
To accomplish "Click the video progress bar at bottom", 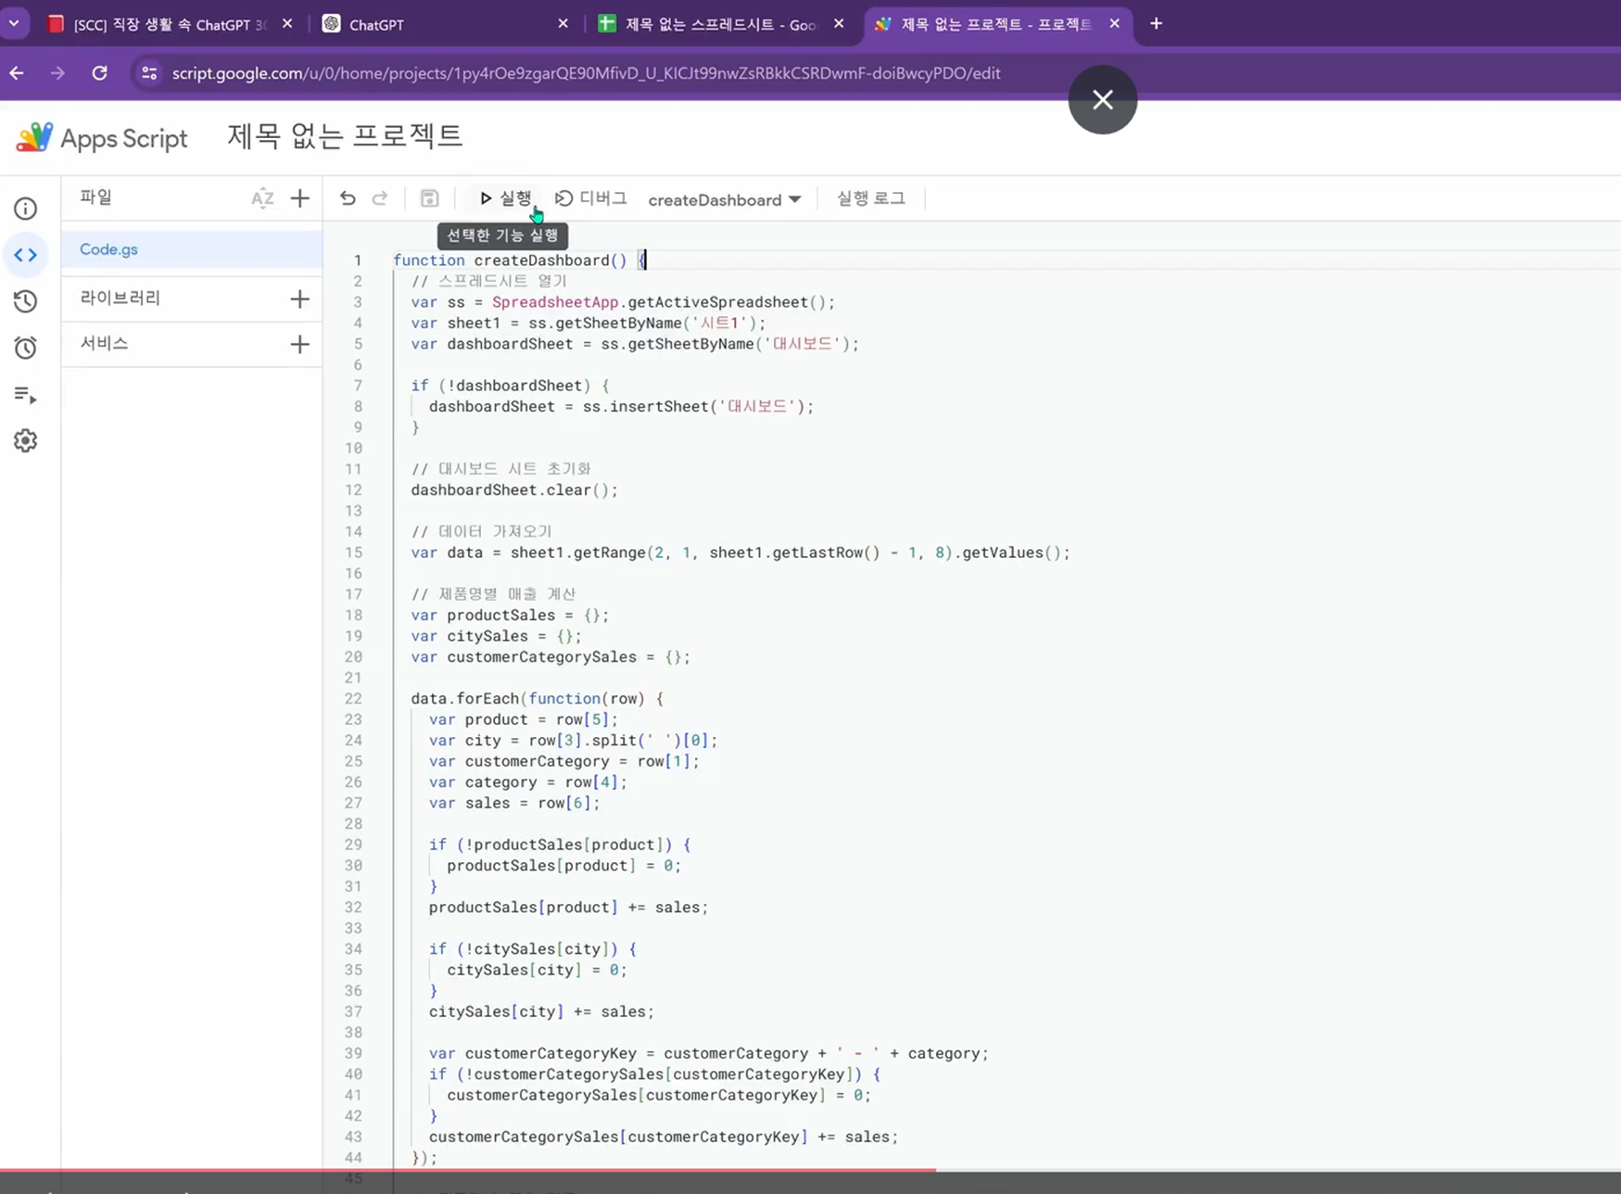I will click(x=810, y=1170).
